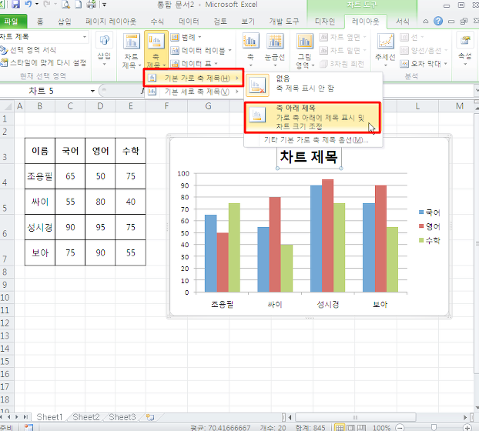Switch to the 페이지 레이아웃 tab

click(x=111, y=22)
